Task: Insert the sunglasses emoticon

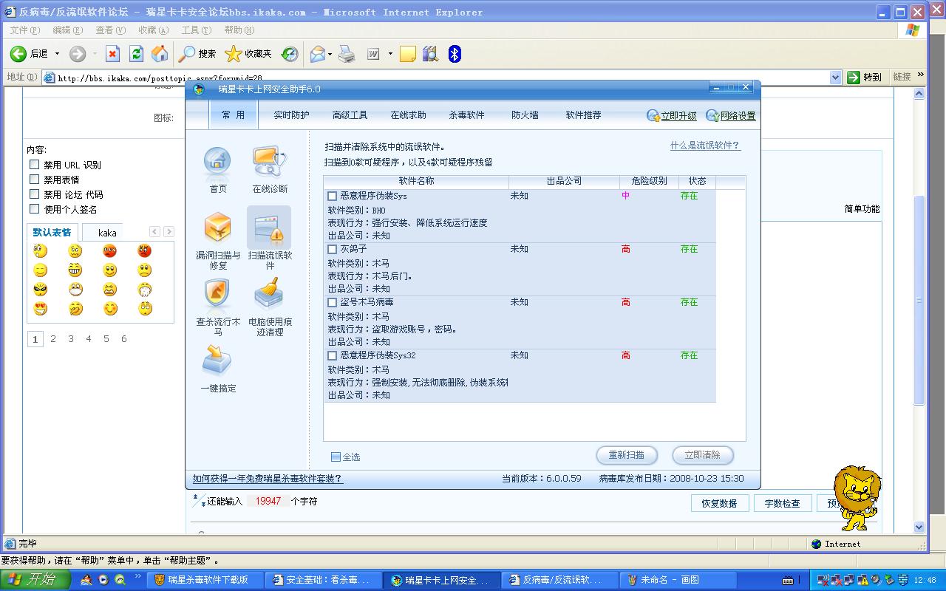Action: (41, 290)
